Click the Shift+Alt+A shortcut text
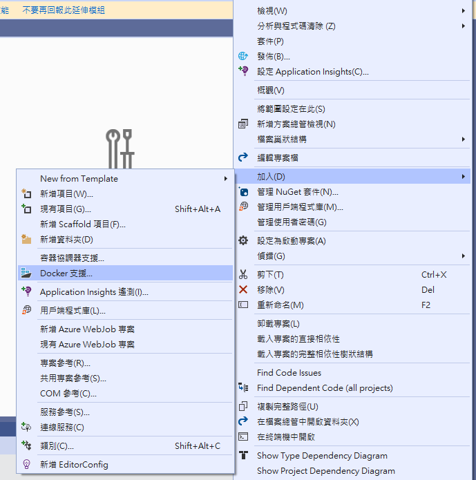Screen dimensions: 476x480 (198, 209)
